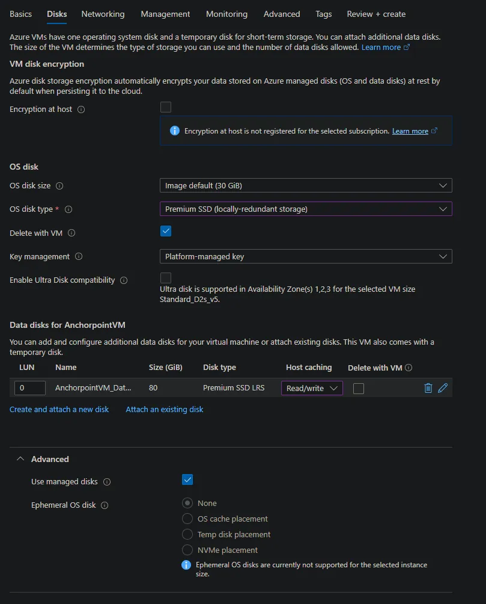Open the Host caching dropdown for the data disk
Viewport: 486px width, 604px height.
pyautogui.click(x=311, y=388)
